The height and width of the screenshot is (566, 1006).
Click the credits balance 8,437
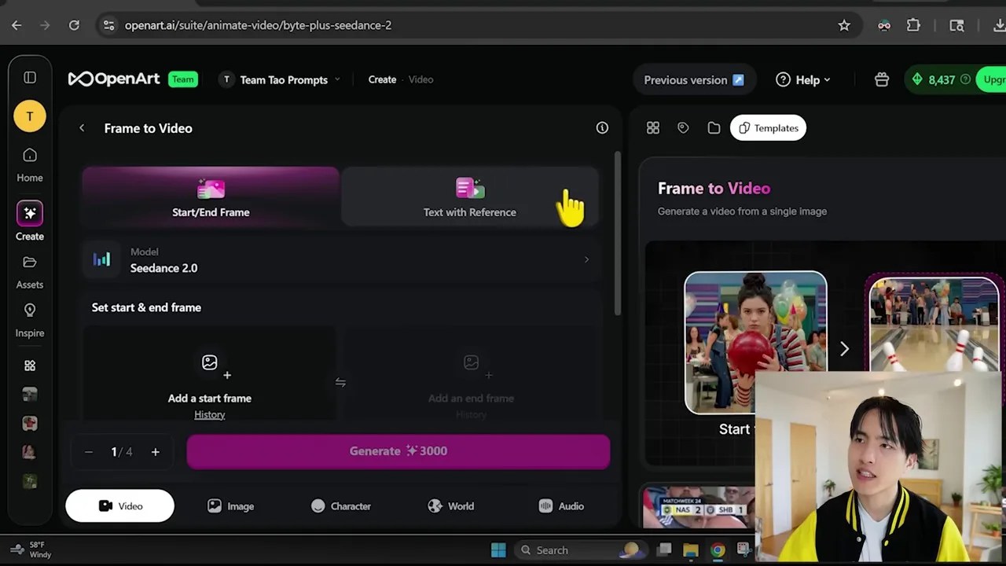[x=942, y=79]
